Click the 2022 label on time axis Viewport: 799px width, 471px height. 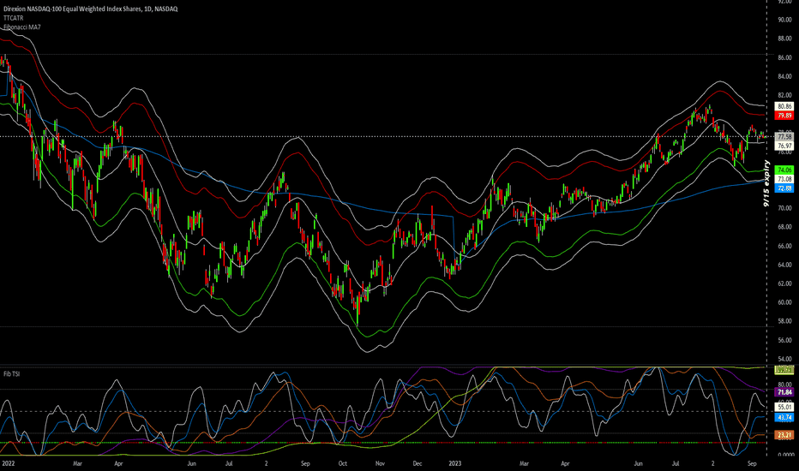coord(9,463)
